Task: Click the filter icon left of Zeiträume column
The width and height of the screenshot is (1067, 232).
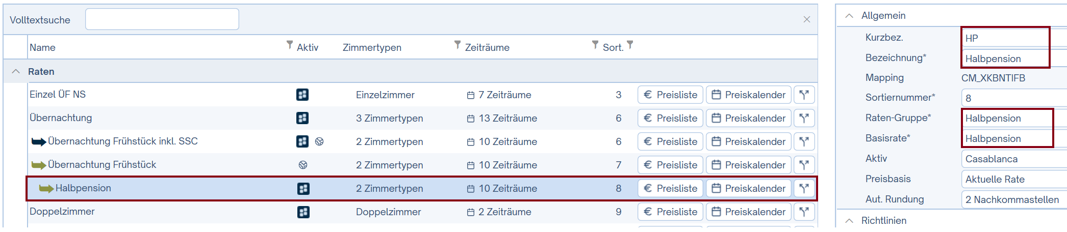Action: [458, 45]
